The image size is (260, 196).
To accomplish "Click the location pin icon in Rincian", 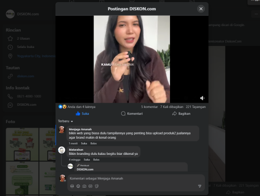I will [x=10, y=56].
